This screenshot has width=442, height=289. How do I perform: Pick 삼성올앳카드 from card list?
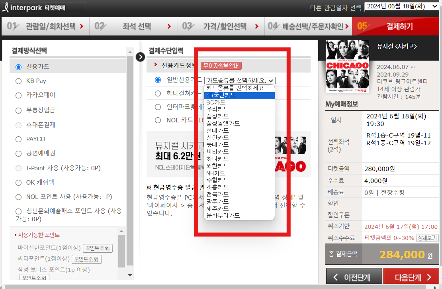coord(239,123)
